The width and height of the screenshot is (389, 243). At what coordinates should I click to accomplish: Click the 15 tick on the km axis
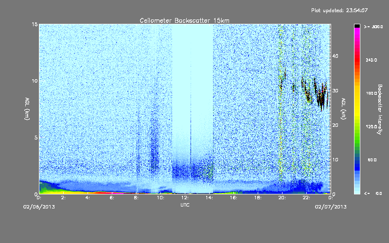(35, 24)
